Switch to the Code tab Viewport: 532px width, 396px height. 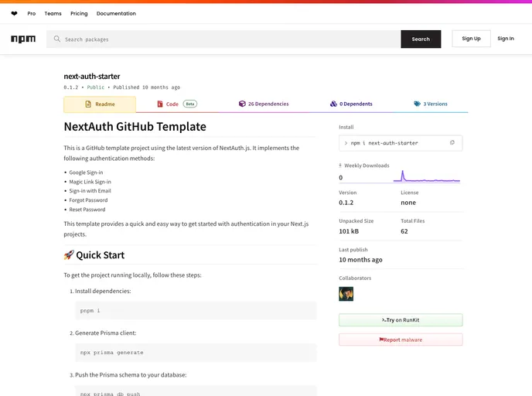click(x=177, y=104)
